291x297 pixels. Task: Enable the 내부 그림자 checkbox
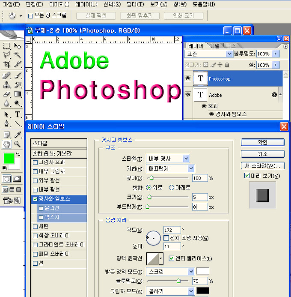(35, 171)
